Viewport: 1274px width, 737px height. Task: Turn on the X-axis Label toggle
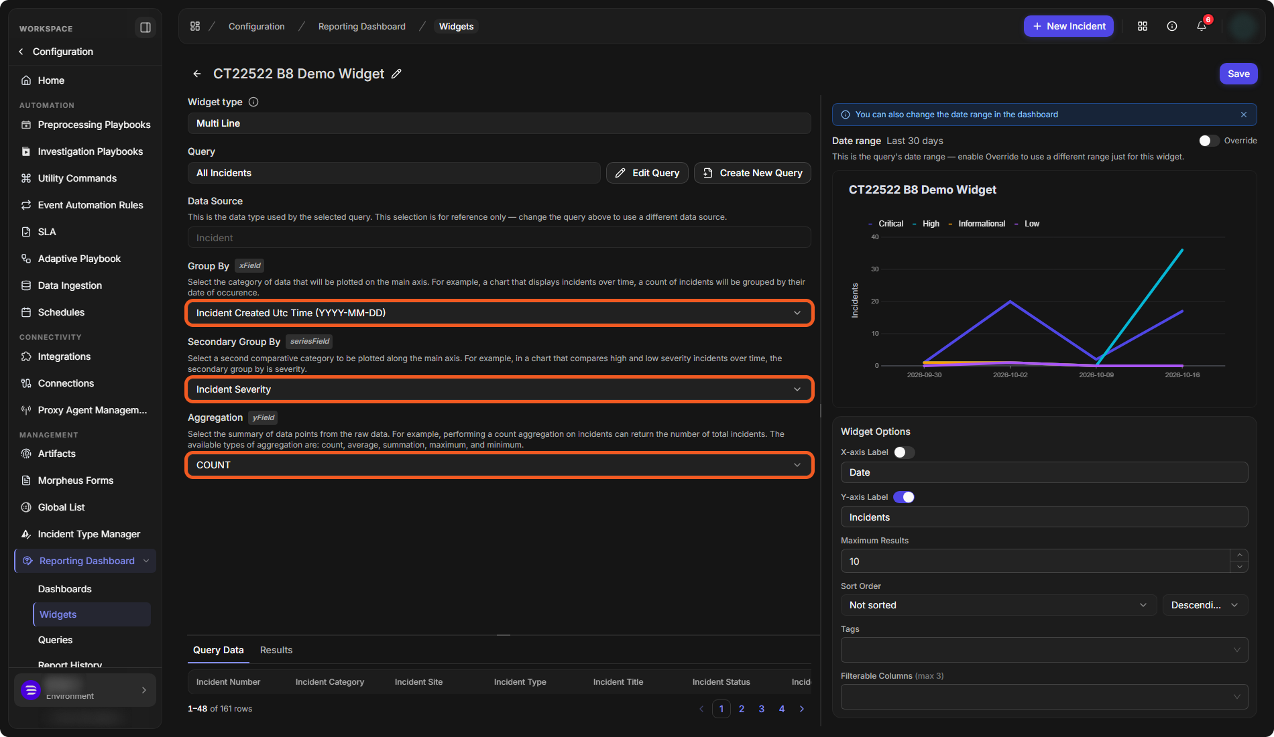click(x=904, y=452)
